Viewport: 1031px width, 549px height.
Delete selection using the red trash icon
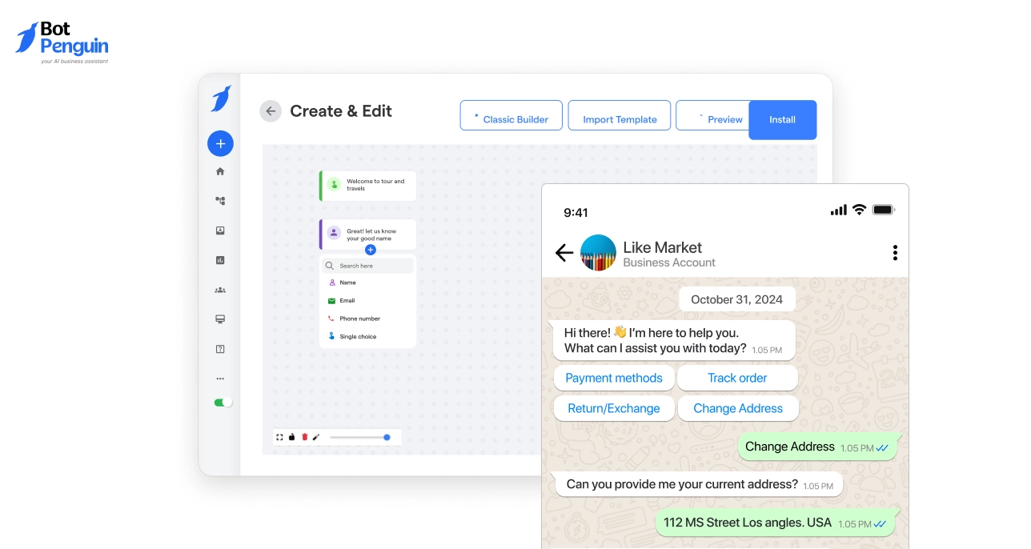(x=303, y=437)
